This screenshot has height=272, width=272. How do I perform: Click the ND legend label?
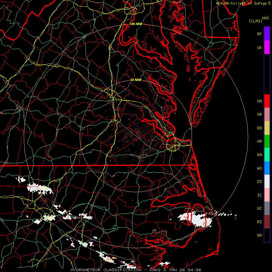click(x=259, y=235)
